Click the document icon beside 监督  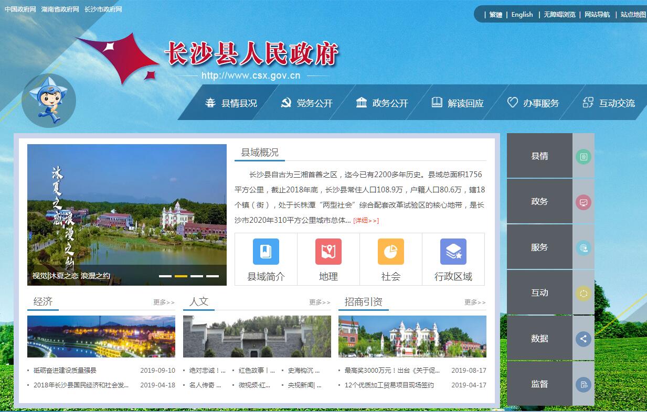(584, 385)
